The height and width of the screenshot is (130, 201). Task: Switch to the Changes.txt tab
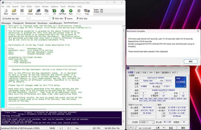click(18, 23)
